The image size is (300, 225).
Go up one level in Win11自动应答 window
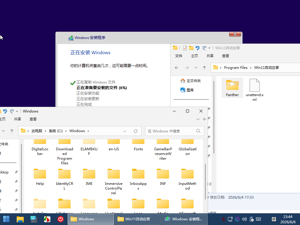204,68
